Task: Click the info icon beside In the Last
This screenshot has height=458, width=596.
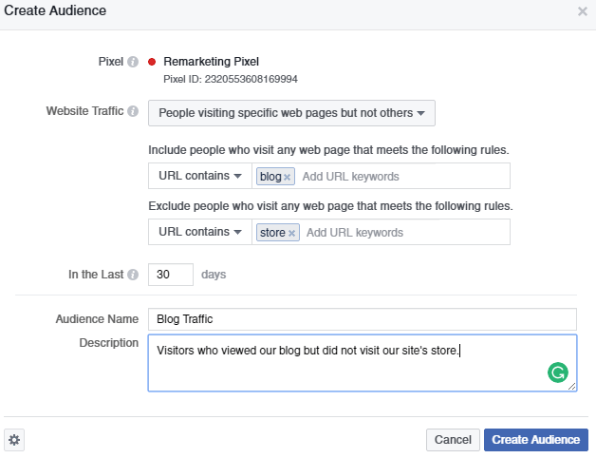Action: 133,275
